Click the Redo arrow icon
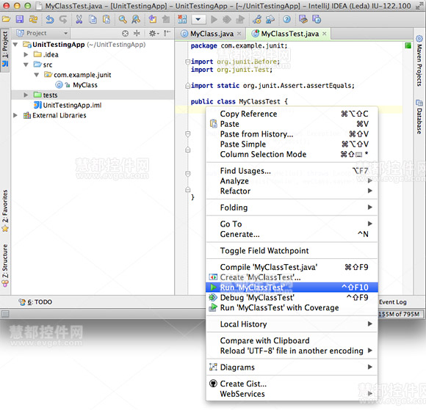Viewport: 426px width, 410px height. (x=63, y=19)
